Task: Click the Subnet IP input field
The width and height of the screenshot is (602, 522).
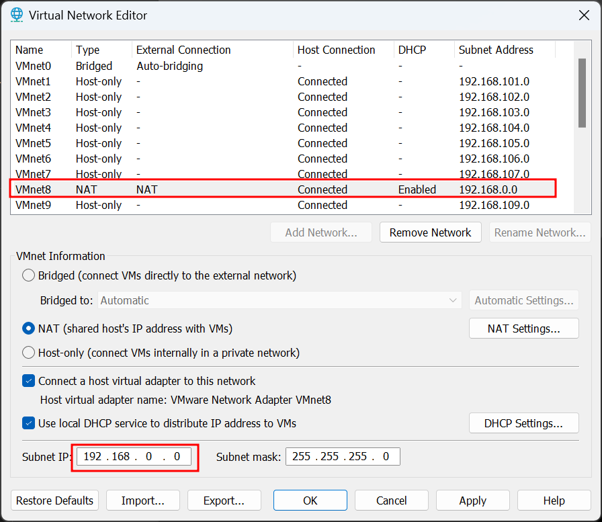Action: tap(134, 456)
